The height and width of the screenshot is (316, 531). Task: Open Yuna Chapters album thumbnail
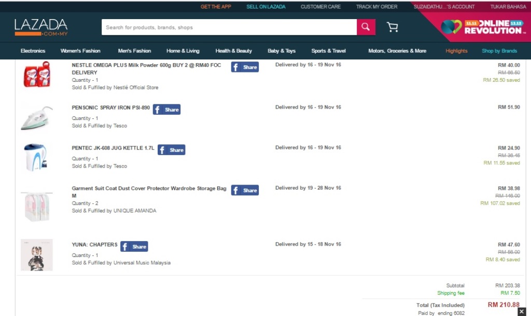coord(37,255)
